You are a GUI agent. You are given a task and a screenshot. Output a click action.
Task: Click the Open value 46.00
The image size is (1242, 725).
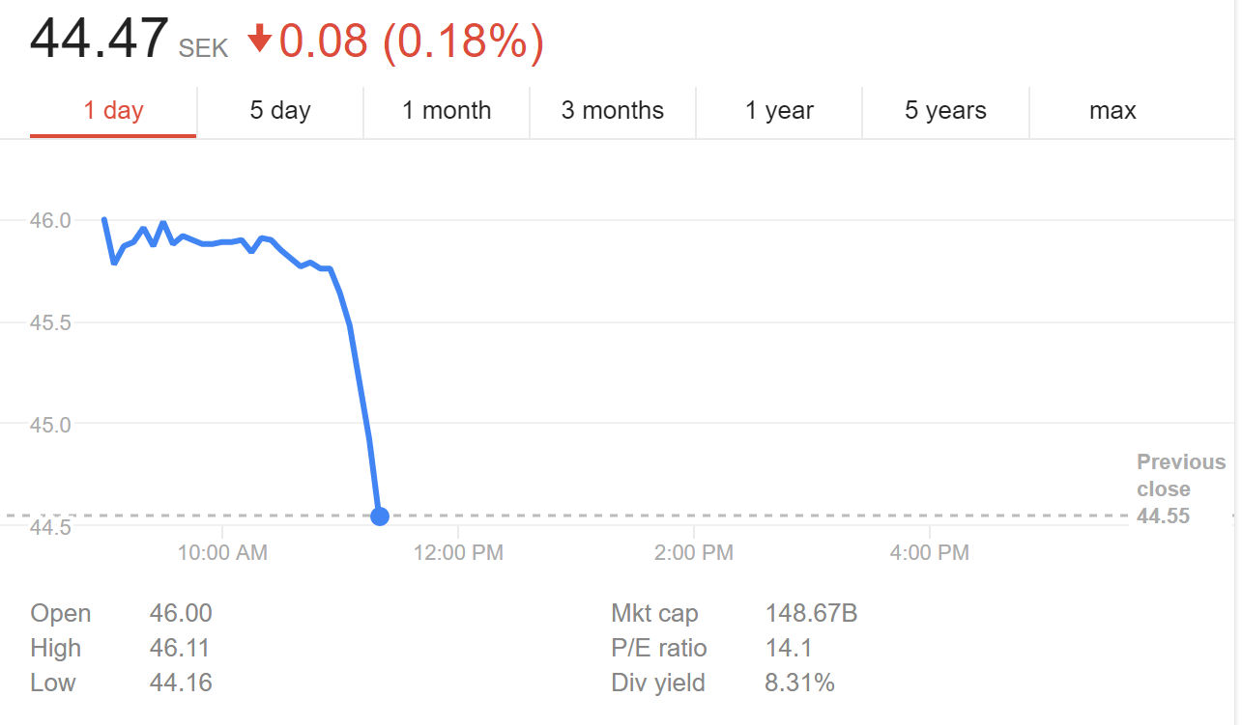(181, 614)
